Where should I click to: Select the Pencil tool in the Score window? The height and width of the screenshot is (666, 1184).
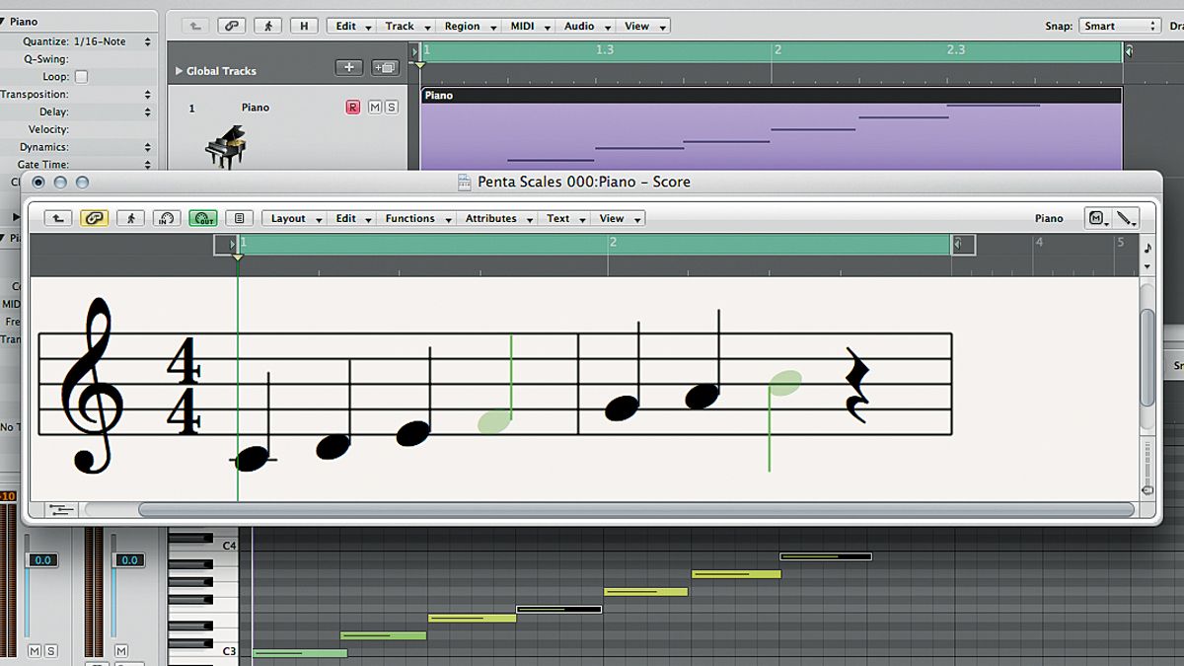(x=1125, y=217)
